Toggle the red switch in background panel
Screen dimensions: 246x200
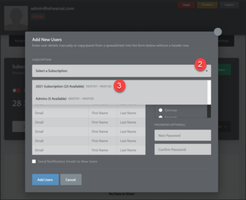[x=16, y=90]
